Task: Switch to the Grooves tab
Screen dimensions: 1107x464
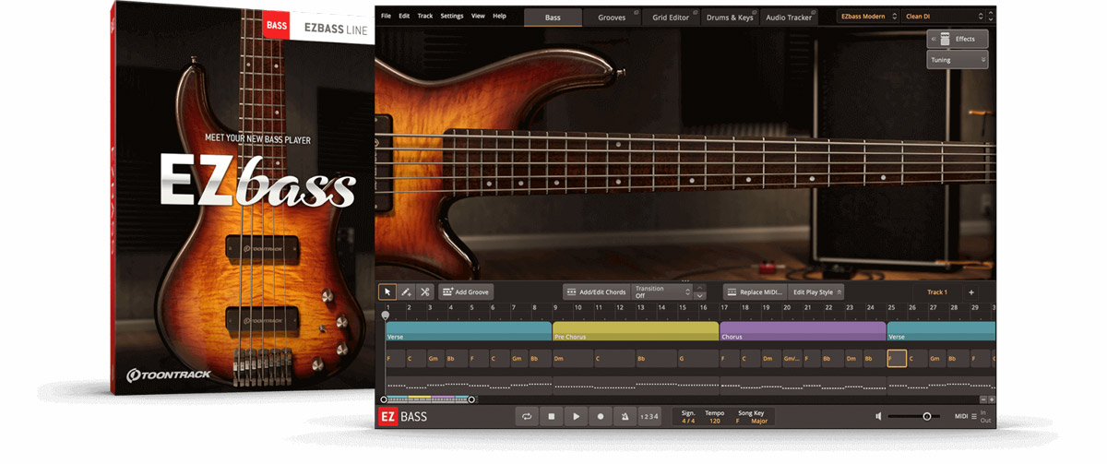Action: pos(612,18)
